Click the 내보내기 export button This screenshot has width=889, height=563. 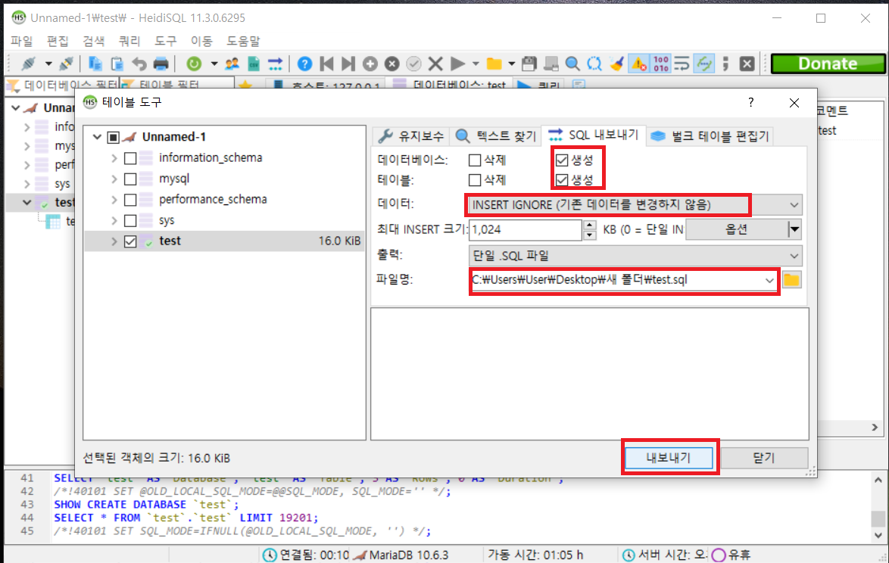pos(669,458)
